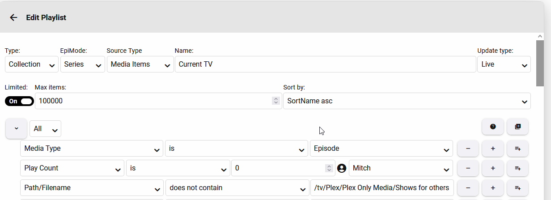The width and height of the screenshot is (551, 200).
Task: Open the Update type Live dropdown
Action: click(x=504, y=64)
